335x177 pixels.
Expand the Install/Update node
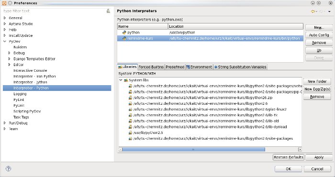[5, 35]
